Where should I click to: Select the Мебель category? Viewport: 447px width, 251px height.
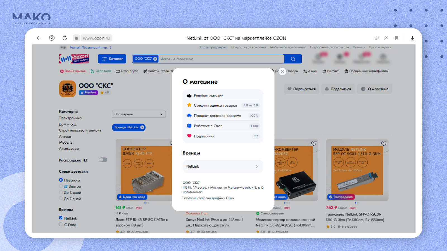pos(66,143)
